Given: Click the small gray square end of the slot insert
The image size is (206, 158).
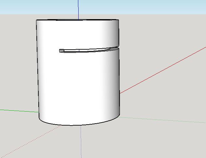Looking at the screenshot, I should click(x=61, y=51).
